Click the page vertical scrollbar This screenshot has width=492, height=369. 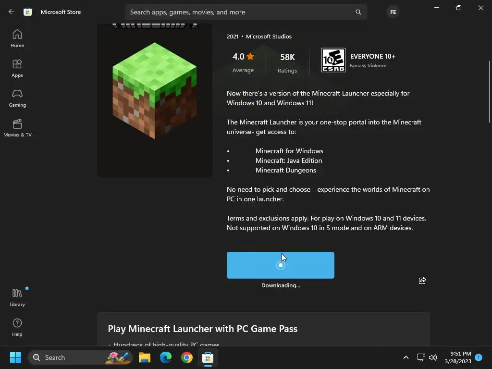[490, 92]
